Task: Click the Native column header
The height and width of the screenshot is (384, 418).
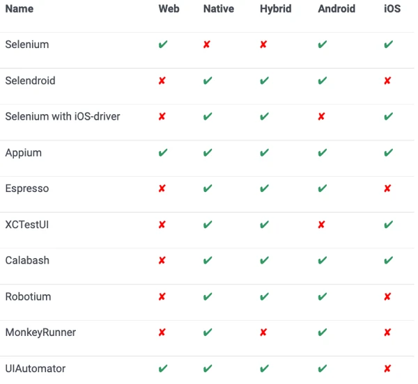Action: pos(219,9)
